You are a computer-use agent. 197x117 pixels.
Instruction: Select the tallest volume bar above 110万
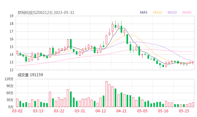[x=106, y=94]
